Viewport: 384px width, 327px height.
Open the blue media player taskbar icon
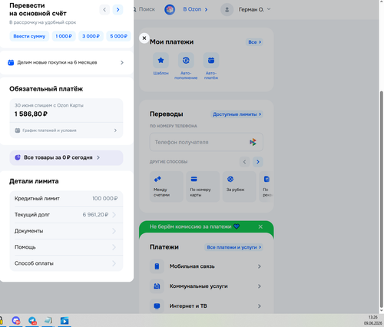(65, 320)
